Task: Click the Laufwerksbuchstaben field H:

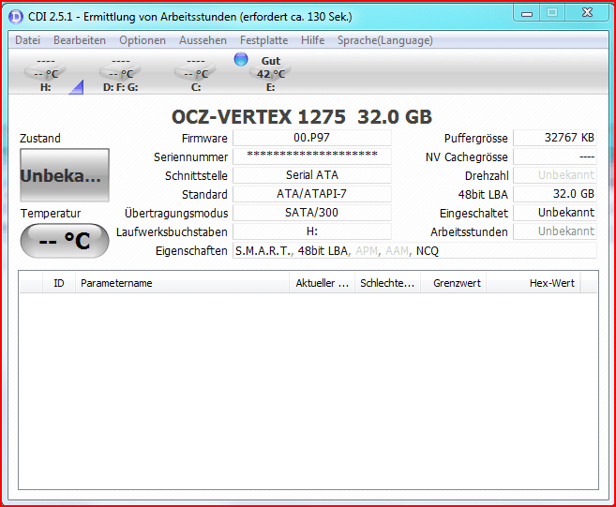Action: tap(312, 231)
